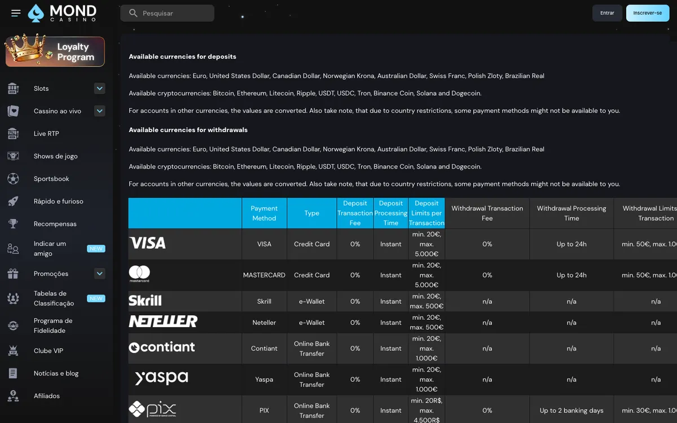Open Rápido e furioso link
Viewport: 677px width, 423px height.
(x=58, y=201)
